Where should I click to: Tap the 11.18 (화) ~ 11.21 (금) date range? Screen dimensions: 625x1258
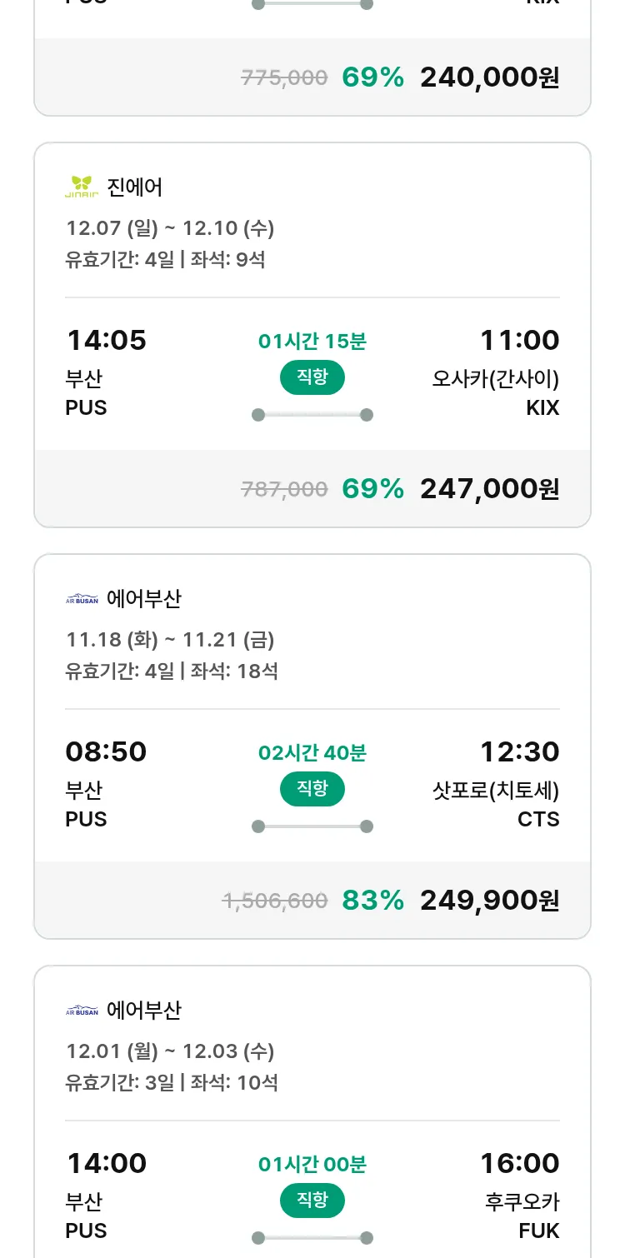(x=170, y=639)
